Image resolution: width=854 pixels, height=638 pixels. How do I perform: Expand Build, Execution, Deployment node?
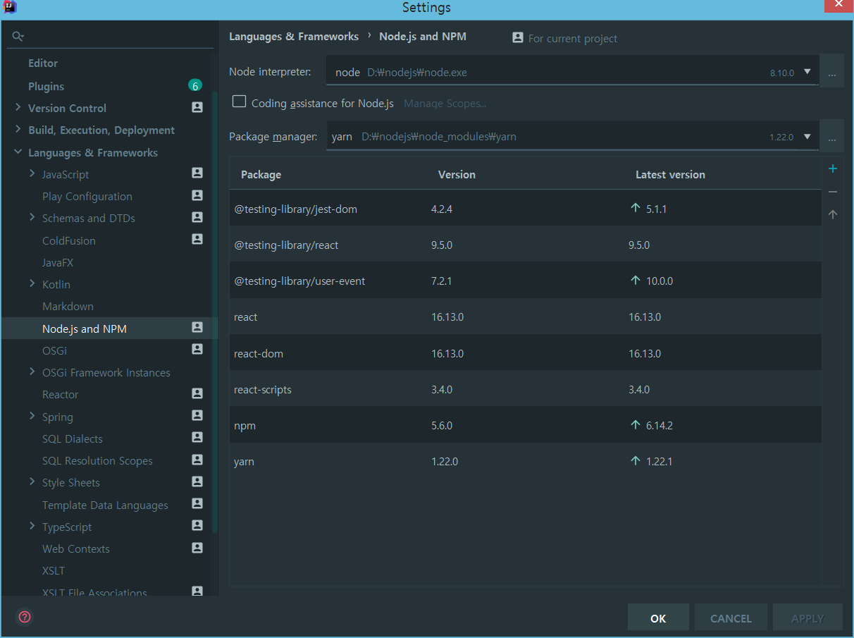pos(18,130)
